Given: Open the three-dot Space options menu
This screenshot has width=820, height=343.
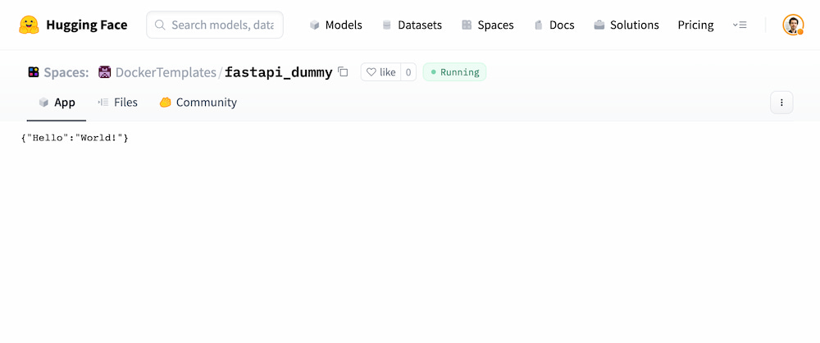Looking at the screenshot, I should click(x=781, y=103).
